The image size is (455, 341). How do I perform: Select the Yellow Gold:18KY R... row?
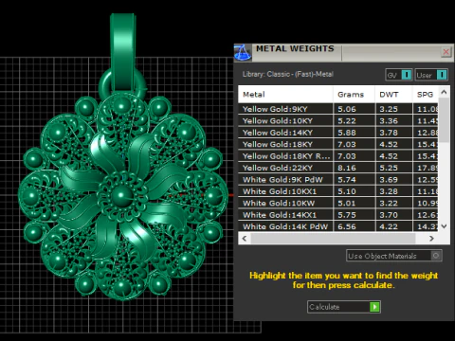338,156
